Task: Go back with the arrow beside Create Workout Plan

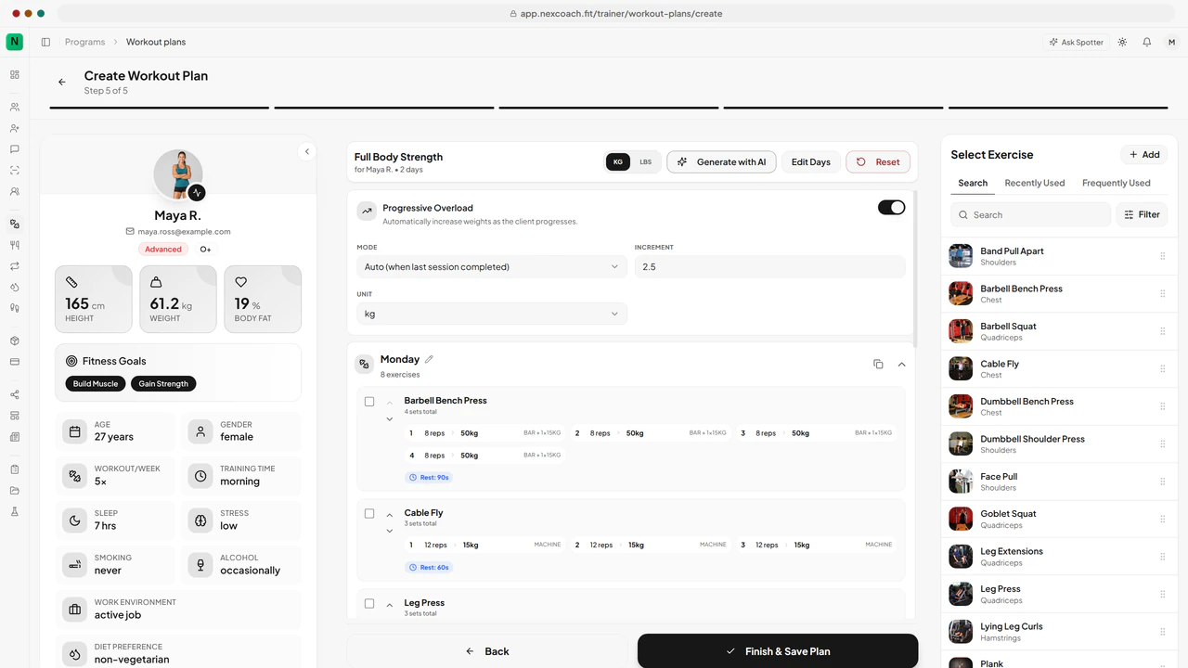Action: [x=62, y=82]
